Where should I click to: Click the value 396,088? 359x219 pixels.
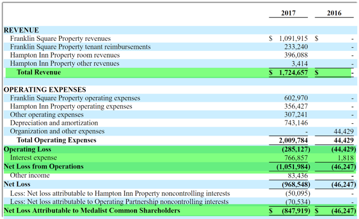(296, 55)
